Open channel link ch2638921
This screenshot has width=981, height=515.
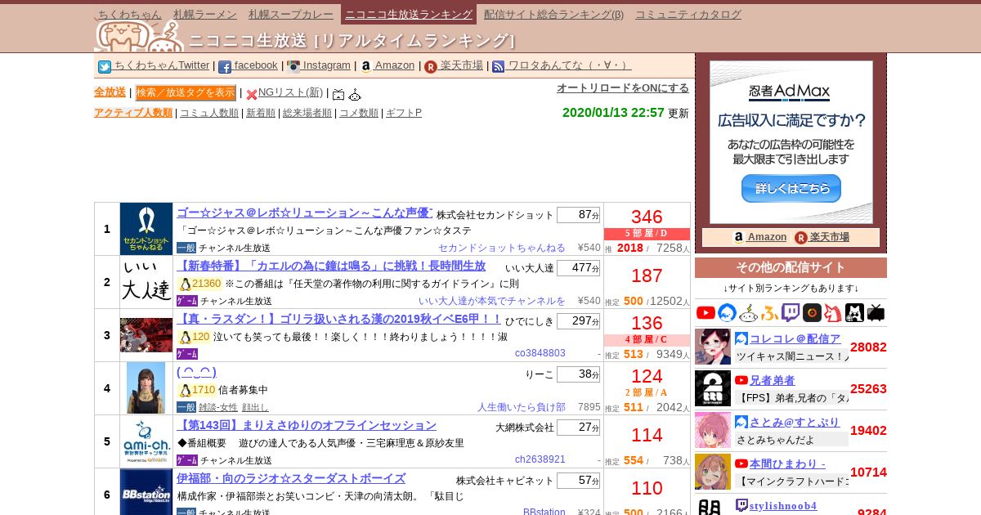coord(540,460)
